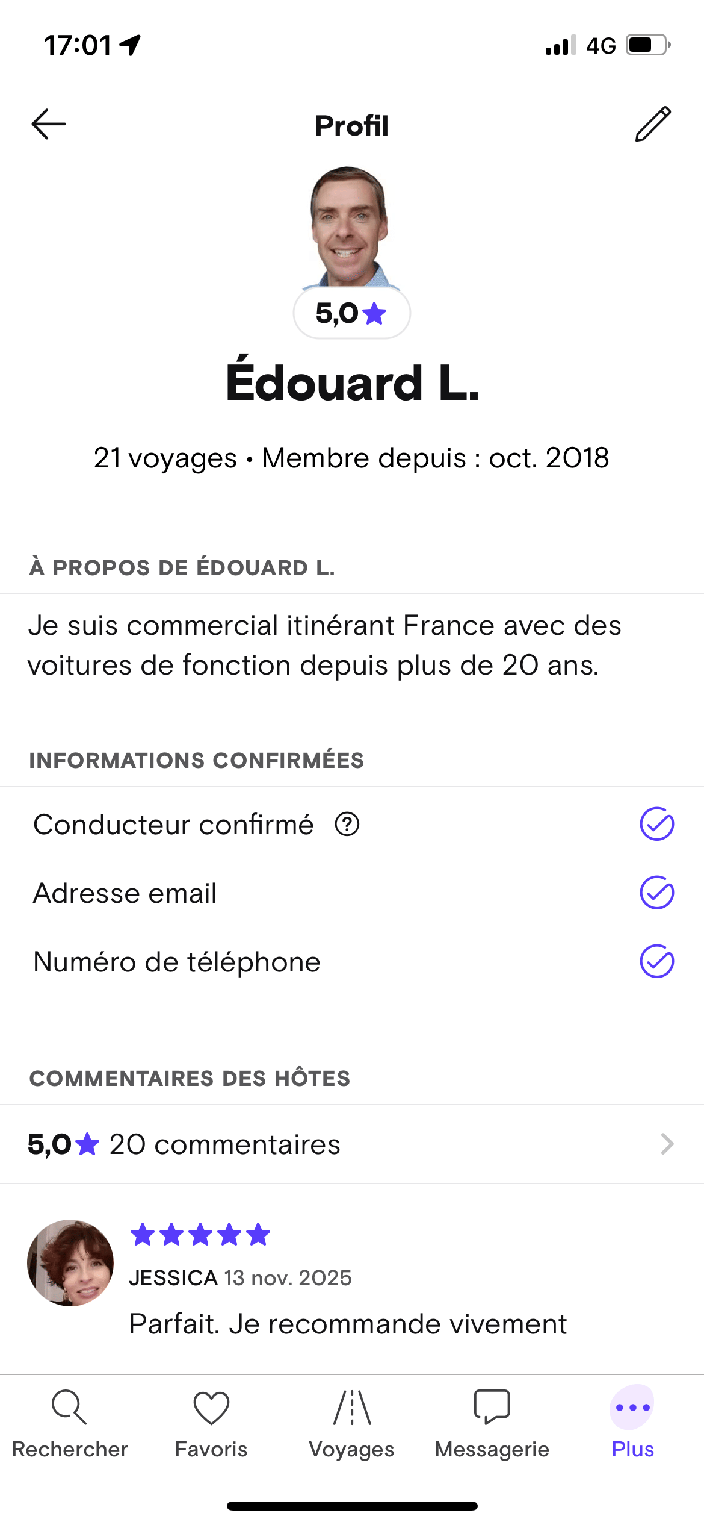Tap the Conducteur confirmé checkmark
Viewport: 704px width, 1525px height.
656,824
